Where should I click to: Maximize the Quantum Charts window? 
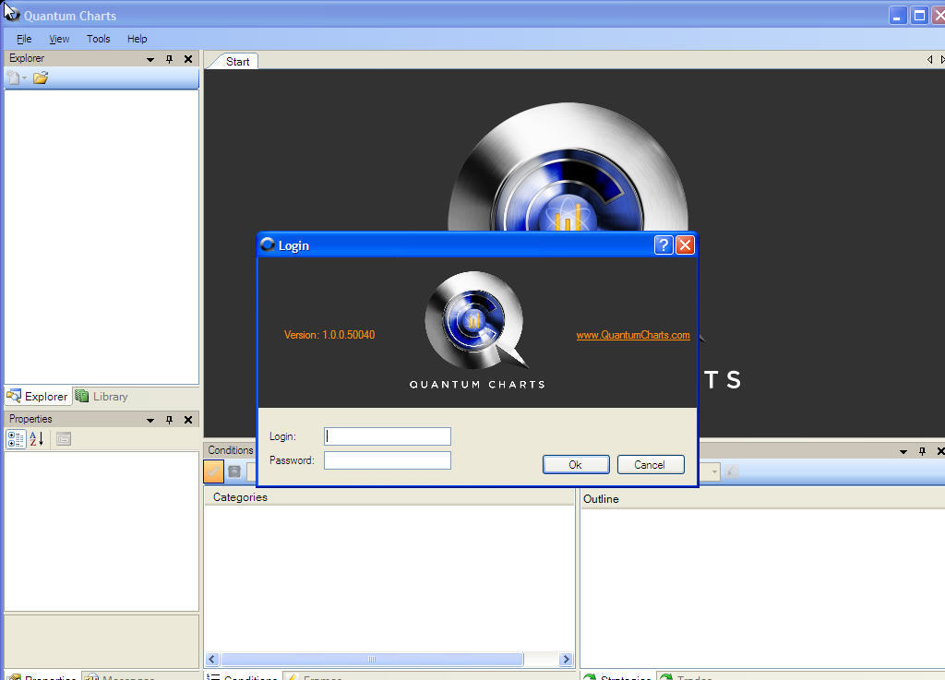tap(919, 15)
